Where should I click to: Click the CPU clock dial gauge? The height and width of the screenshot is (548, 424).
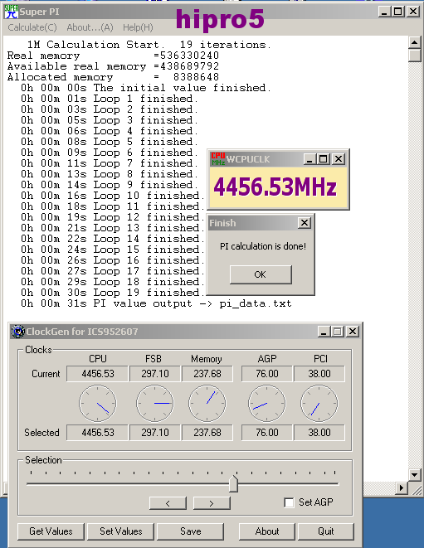[98, 403]
